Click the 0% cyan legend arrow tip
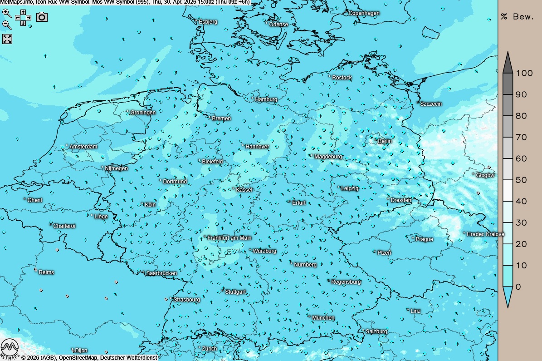 (x=508, y=297)
